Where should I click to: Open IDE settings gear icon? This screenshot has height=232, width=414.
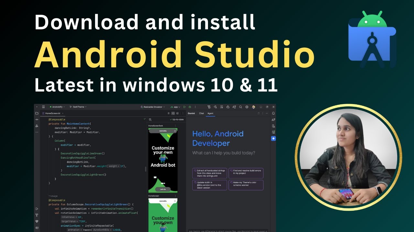pyautogui.click(x=247, y=107)
